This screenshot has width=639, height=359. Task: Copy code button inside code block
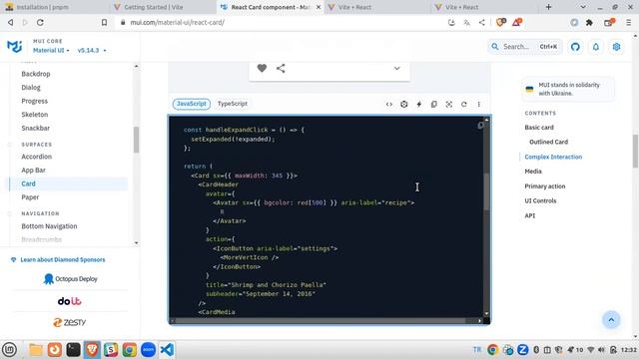coord(480,126)
